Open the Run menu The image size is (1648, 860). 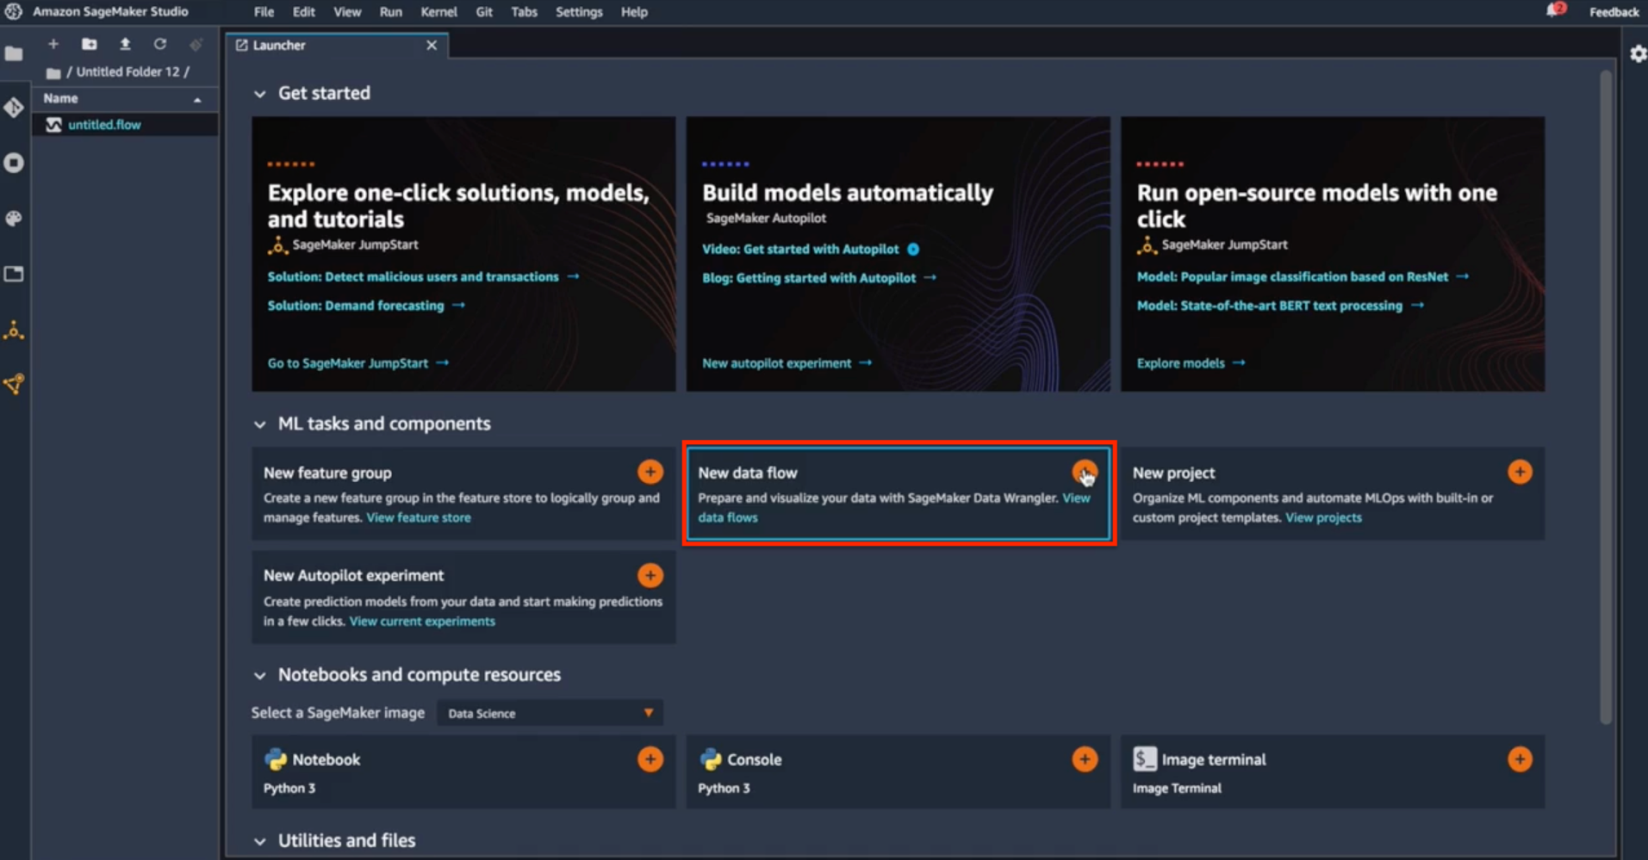pos(391,12)
